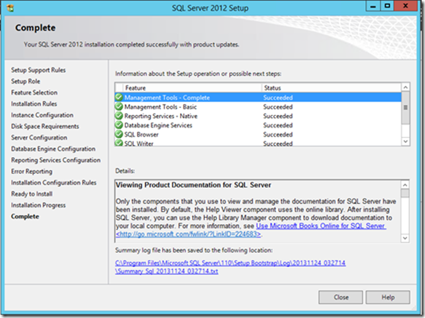The image size is (425, 318).
Task: Click the Error Reporting step
Action: tap(32, 171)
